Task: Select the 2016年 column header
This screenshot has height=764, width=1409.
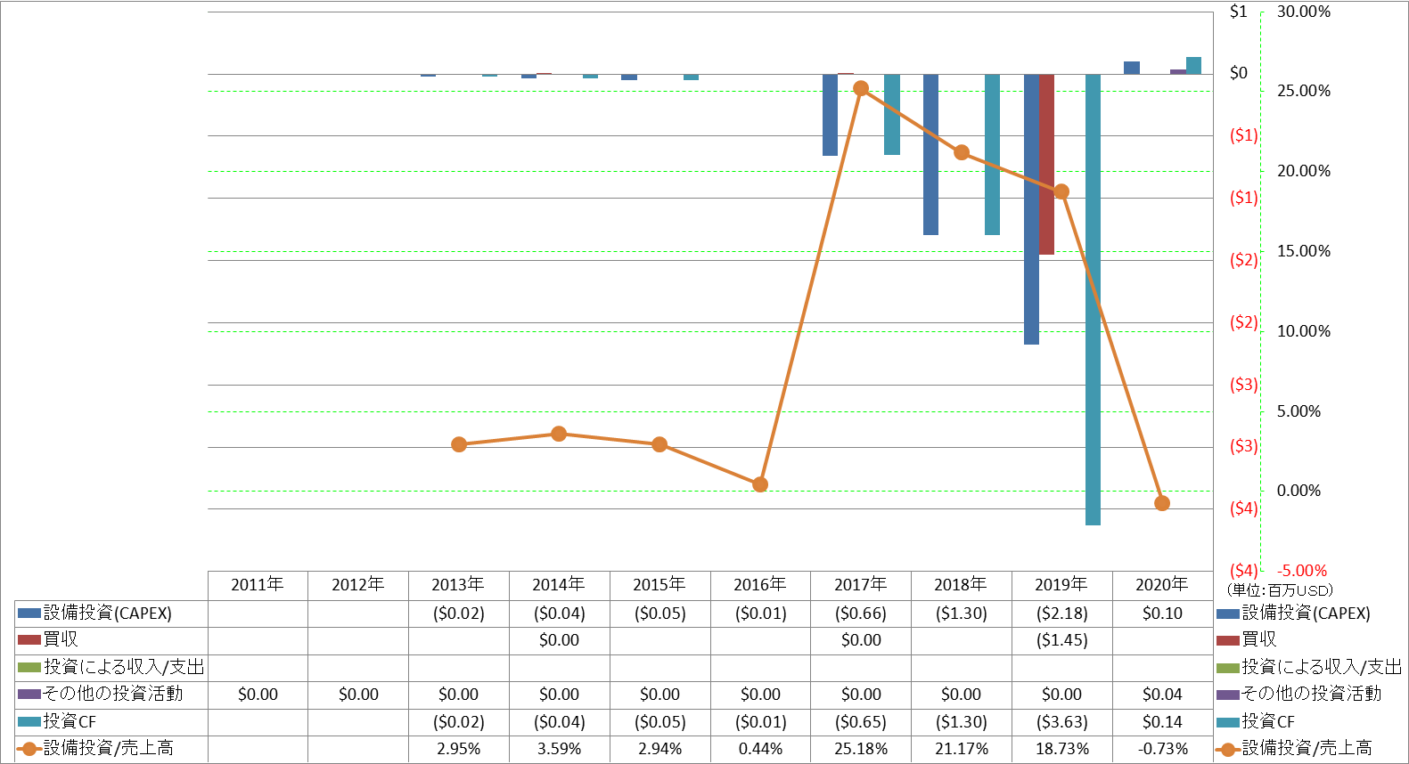Action: coord(760,585)
